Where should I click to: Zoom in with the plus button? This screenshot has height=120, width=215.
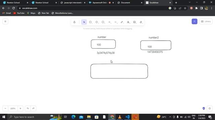click(20, 108)
